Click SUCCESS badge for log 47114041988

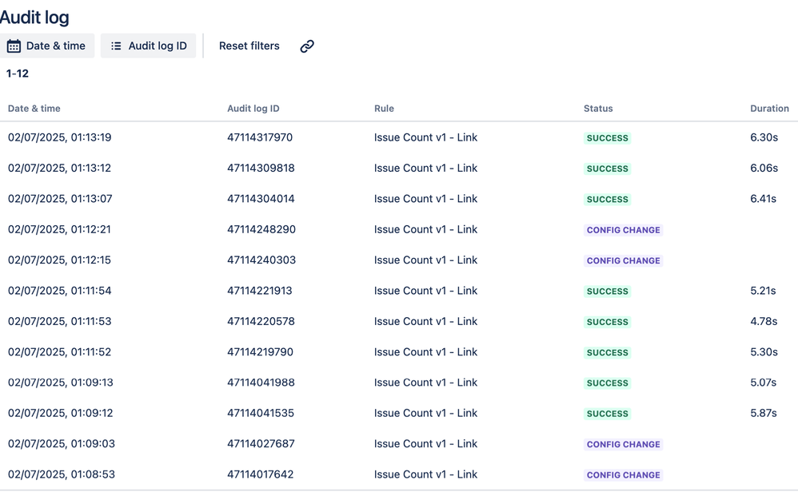[x=607, y=383]
